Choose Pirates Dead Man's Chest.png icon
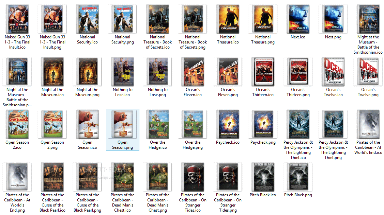384x215 pixels. click(x=157, y=177)
